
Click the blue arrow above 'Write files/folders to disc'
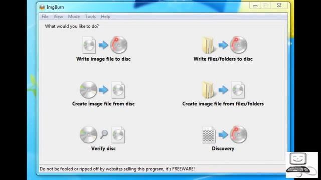click(223, 45)
